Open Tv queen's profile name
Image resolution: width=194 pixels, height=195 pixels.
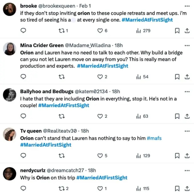(x=31, y=131)
